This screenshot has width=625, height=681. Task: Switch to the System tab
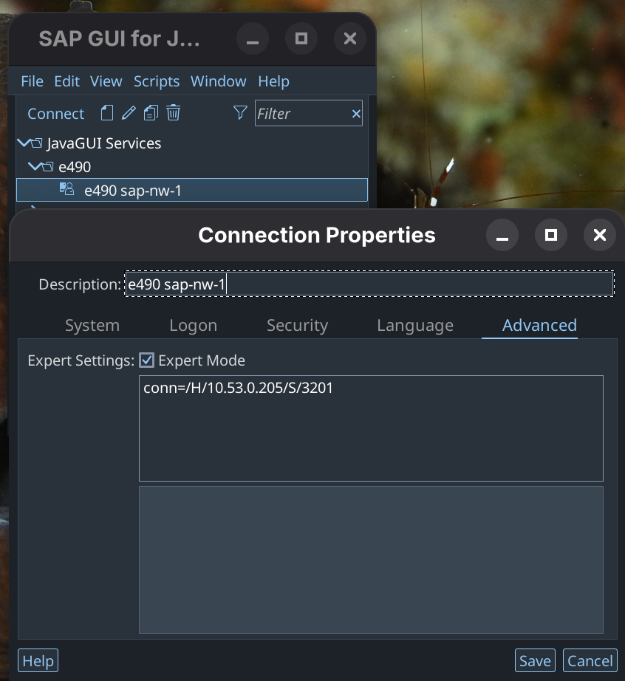(x=92, y=325)
